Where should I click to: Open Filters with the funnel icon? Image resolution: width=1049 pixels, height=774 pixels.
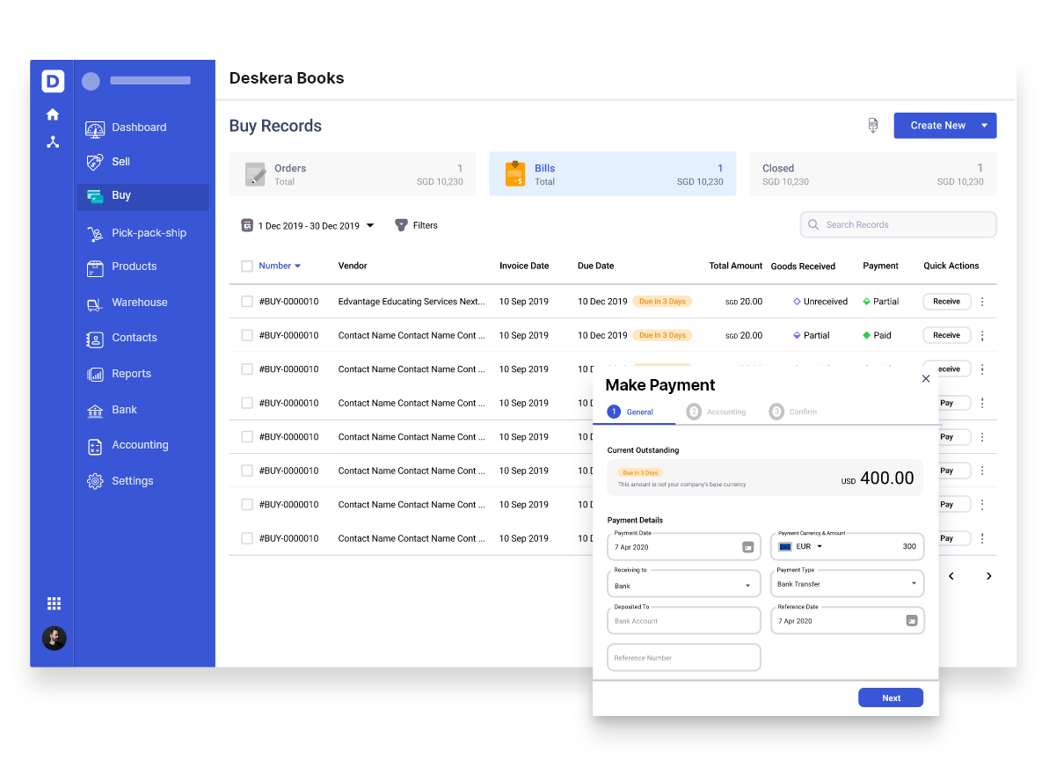click(416, 225)
